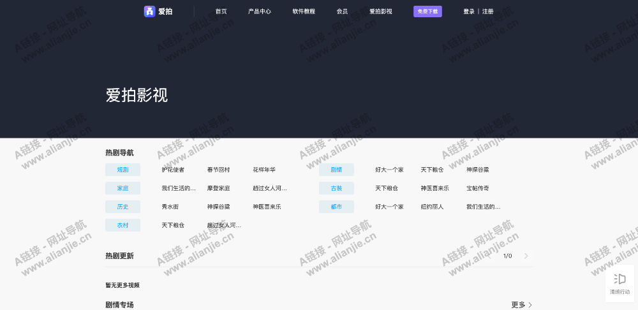Open 神医喜来乐 in the 历史 row
This screenshot has height=310, width=638.
[x=267, y=207]
